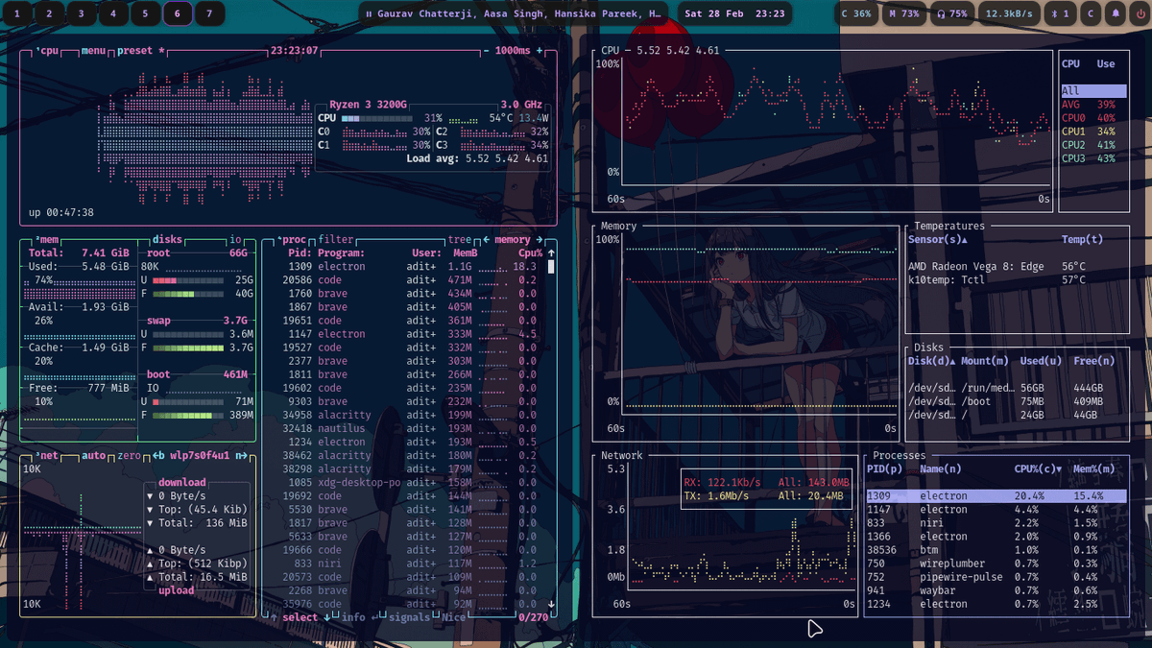Click scroll-up arrow at top of process list
The image size is (1152, 648).
551,253
